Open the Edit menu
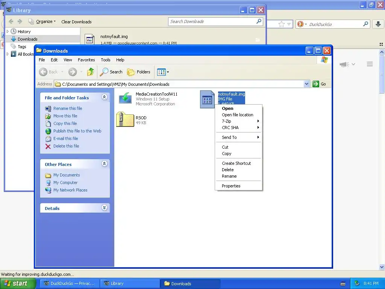 54,60
